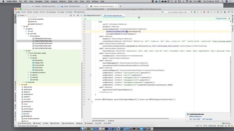Hide the Project panel with minus icon
234x131 pixels.
coord(81,15)
